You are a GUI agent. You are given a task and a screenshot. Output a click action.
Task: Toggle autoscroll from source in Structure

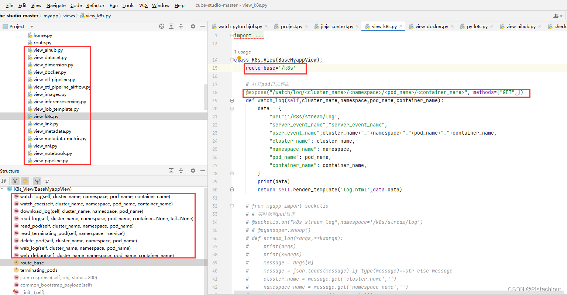(47, 181)
